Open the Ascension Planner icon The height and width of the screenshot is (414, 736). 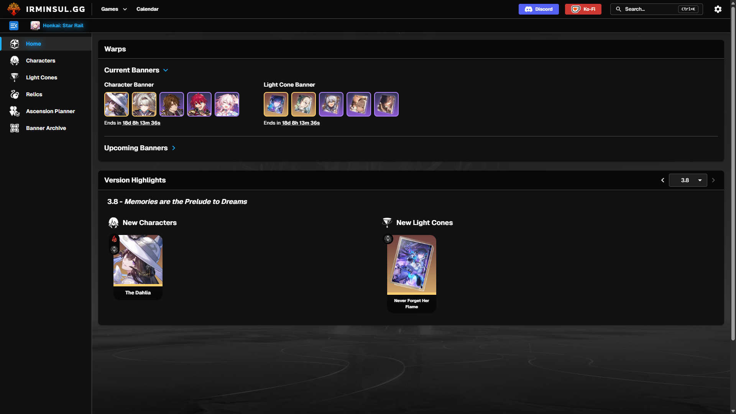click(15, 111)
